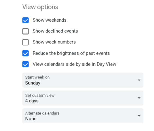Uncheck the Show weekends checkbox
This screenshot has height=131, width=154.
(x=26, y=20)
